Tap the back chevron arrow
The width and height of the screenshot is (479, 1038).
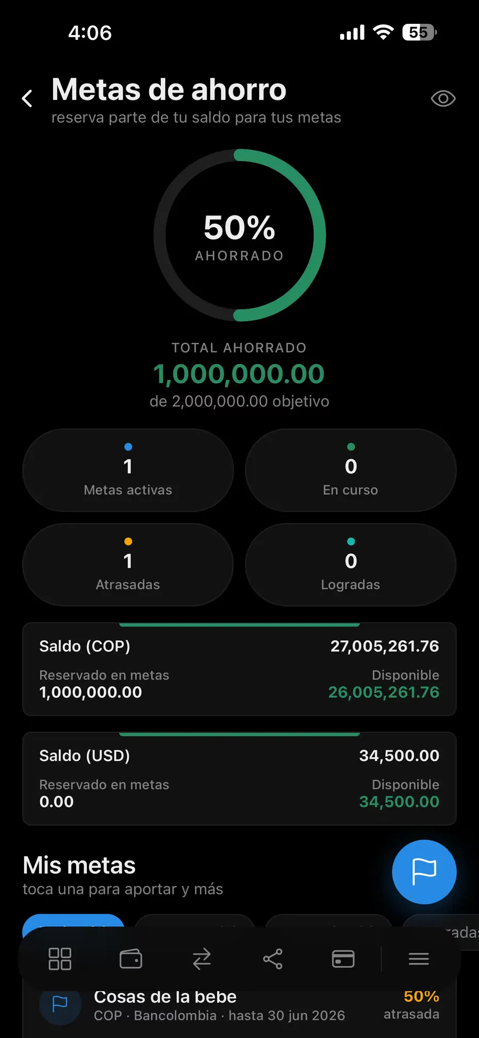27,98
